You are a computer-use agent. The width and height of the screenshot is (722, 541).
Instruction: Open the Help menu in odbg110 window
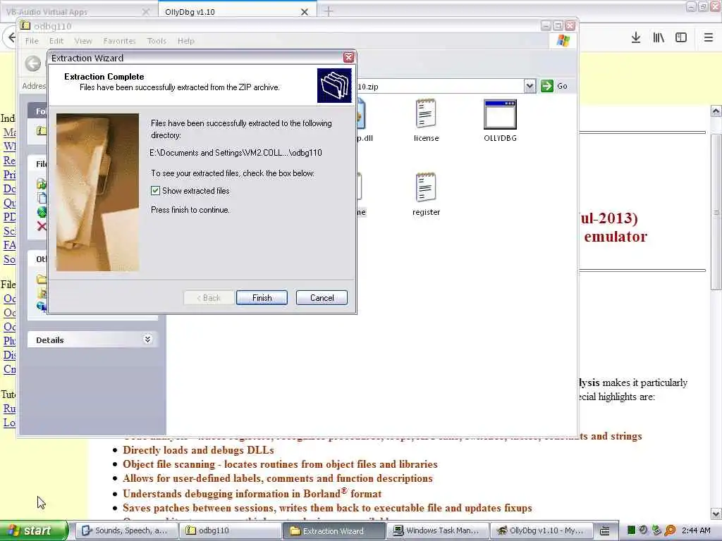click(186, 41)
